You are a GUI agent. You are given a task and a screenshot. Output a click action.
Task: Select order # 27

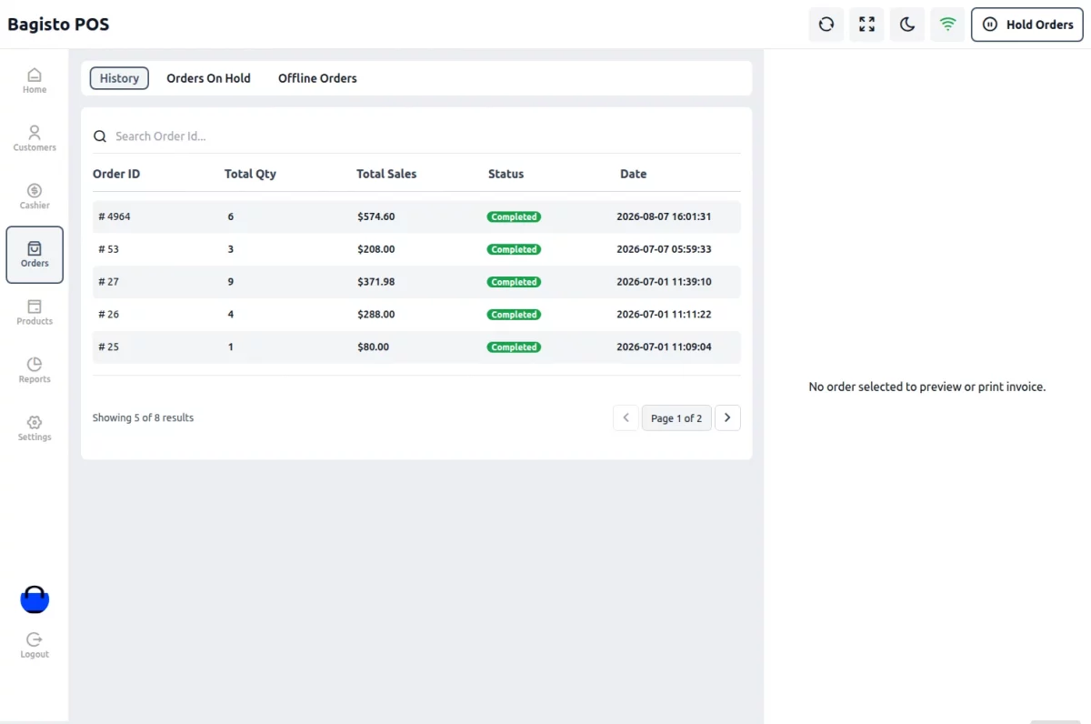416,282
